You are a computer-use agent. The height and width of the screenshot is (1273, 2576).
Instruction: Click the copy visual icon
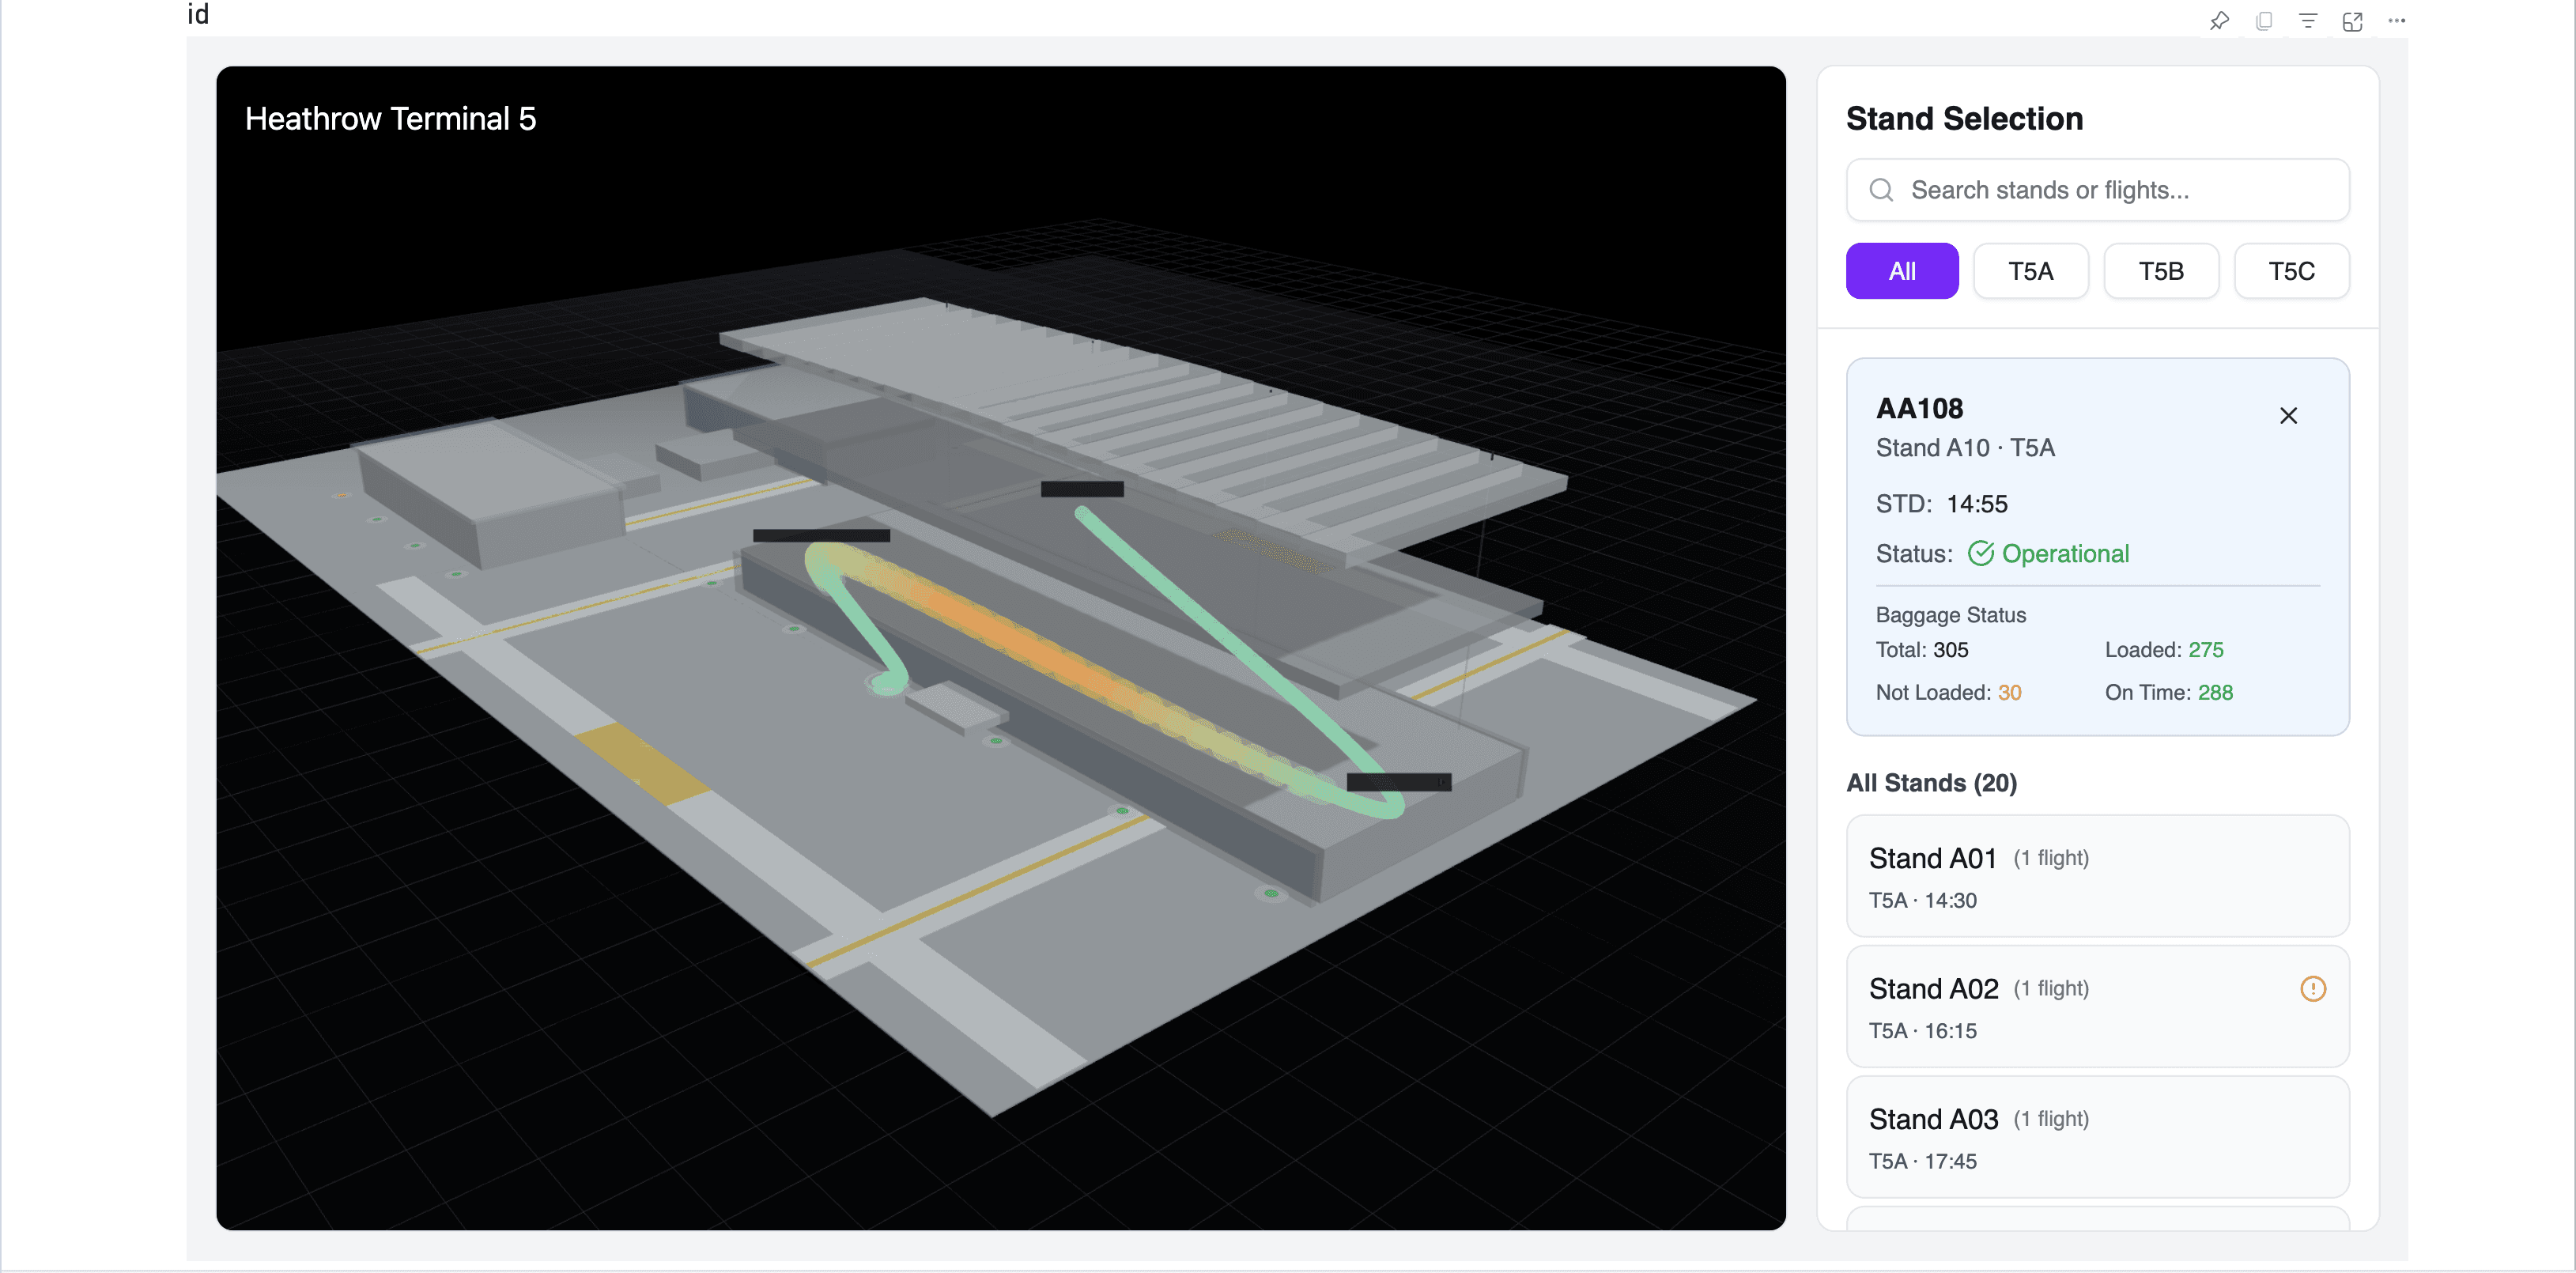(x=2264, y=21)
